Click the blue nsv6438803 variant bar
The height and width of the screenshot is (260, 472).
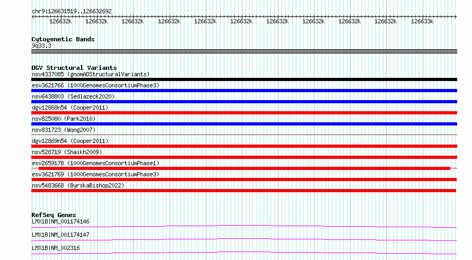coord(244,102)
